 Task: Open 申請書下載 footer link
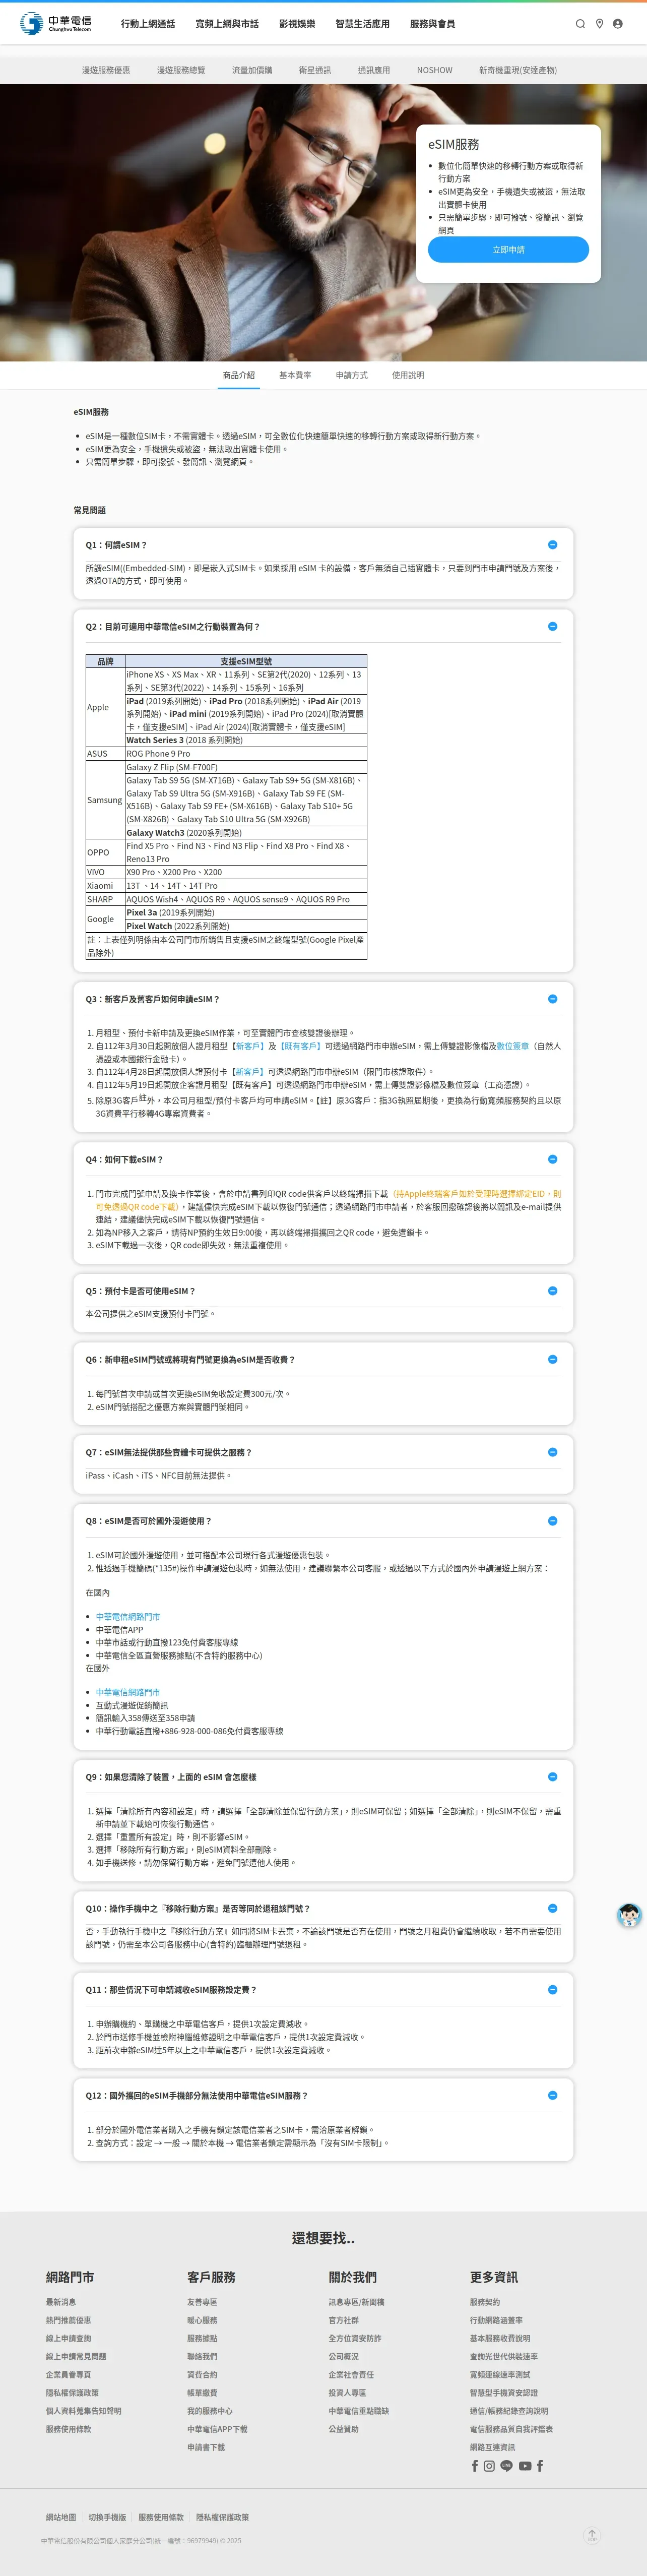(x=206, y=2447)
